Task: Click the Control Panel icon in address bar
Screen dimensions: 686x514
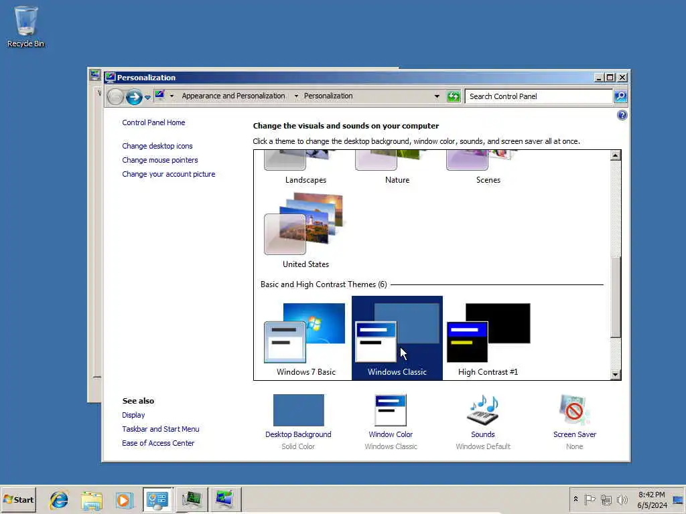Action: 159,96
